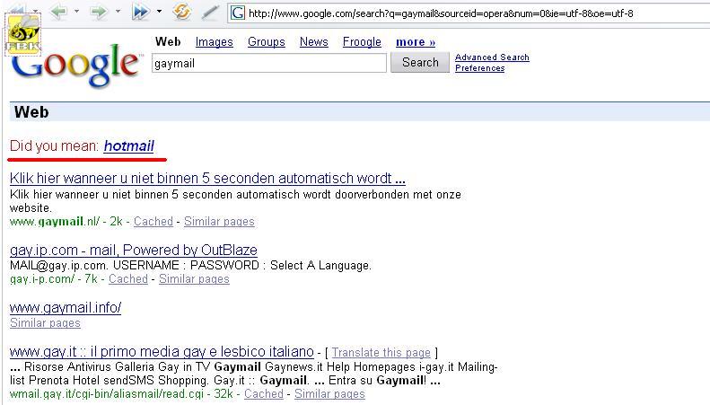Click the browser address bar URL
Image resolution: width=710 pixels, height=405 pixels.
pos(441,13)
